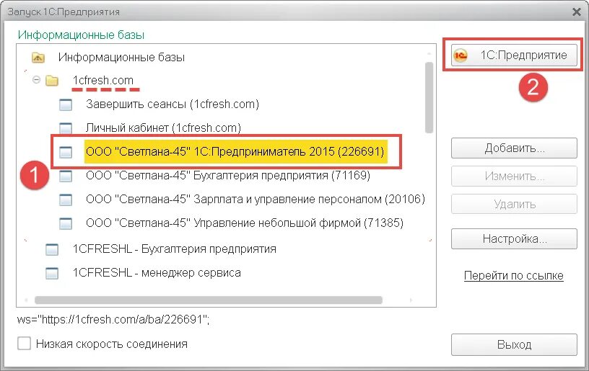Click icon beside 1С:Предприниматель 2015 entry
This screenshot has width=589, height=371.
click(x=66, y=152)
